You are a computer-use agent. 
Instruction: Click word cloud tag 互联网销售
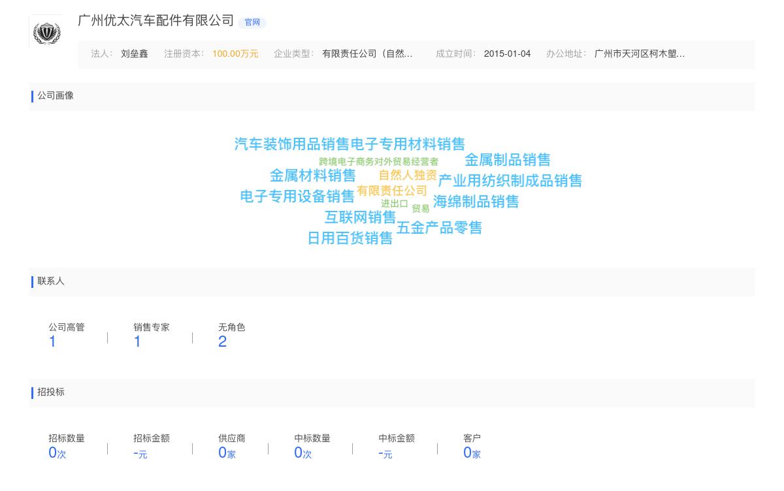pyautogui.click(x=361, y=217)
